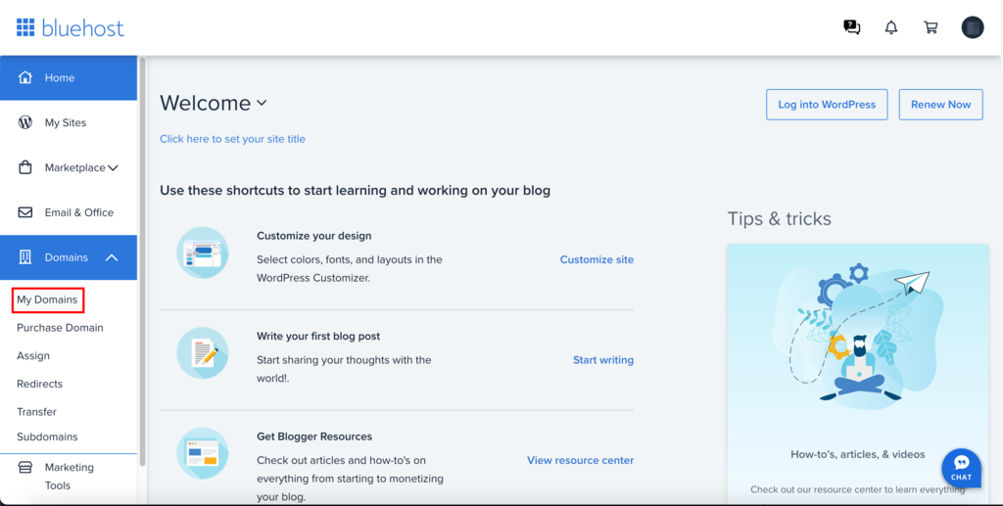The image size is (1003, 506).
Task: Open the user profile avatar
Action: [x=972, y=27]
